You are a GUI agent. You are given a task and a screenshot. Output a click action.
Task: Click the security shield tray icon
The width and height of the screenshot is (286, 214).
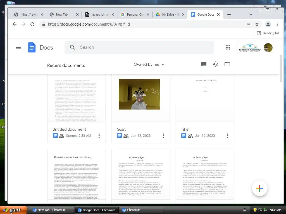255,210
